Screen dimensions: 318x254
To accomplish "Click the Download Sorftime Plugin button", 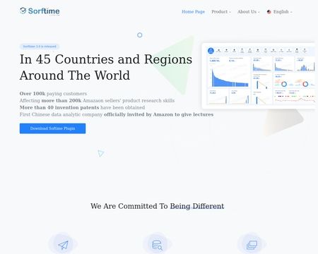I will click(x=52, y=128).
